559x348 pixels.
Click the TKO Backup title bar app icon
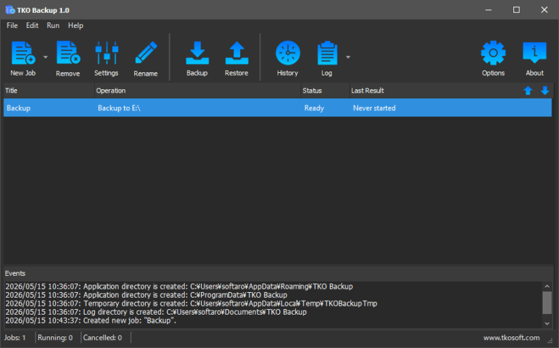[10, 10]
